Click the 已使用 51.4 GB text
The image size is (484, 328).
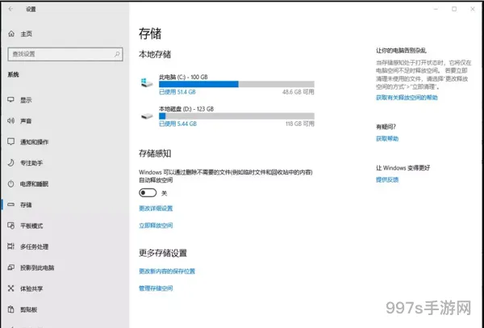(177, 92)
